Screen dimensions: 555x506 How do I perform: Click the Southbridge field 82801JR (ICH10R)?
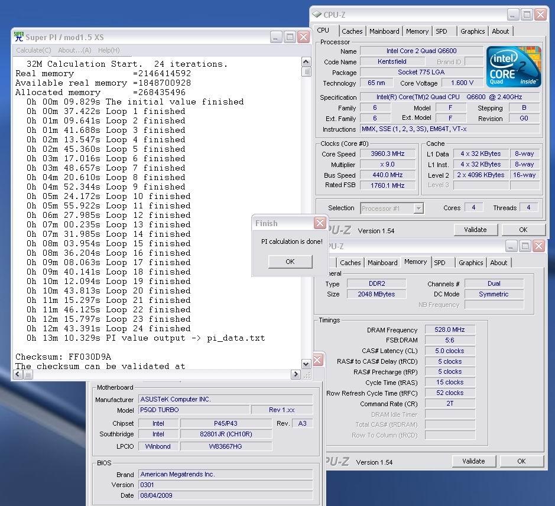coord(226,434)
